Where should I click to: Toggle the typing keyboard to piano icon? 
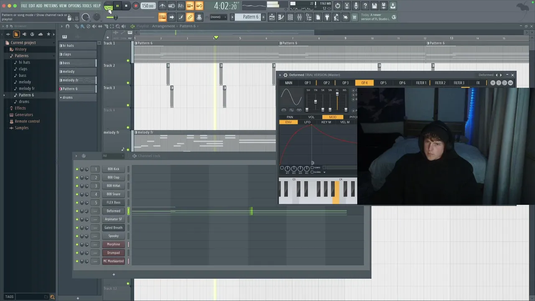[x=163, y=17]
